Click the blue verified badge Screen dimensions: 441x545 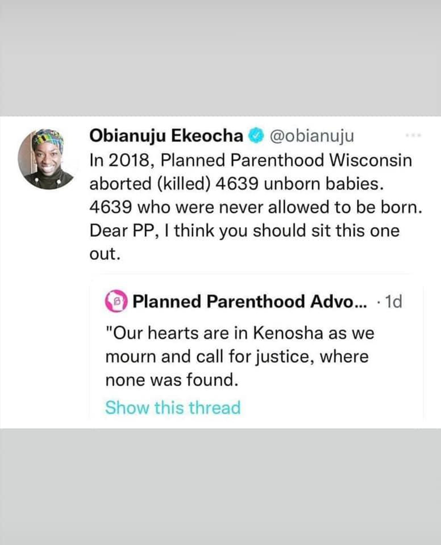tap(256, 136)
